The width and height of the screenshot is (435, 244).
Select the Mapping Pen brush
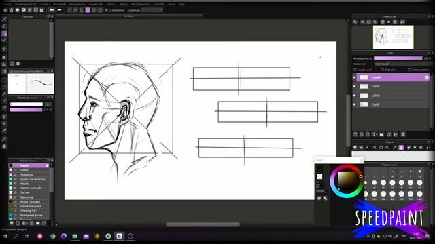point(29,211)
